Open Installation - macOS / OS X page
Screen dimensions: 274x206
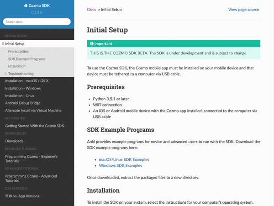click(26, 81)
